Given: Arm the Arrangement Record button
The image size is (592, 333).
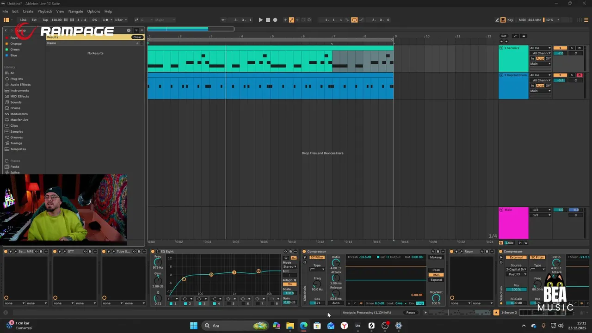Looking at the screenshot, I should pos(275,20).
